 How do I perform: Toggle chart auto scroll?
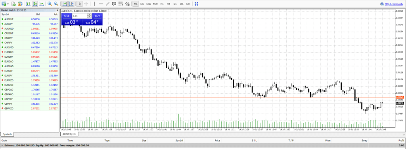coord(65,4)
